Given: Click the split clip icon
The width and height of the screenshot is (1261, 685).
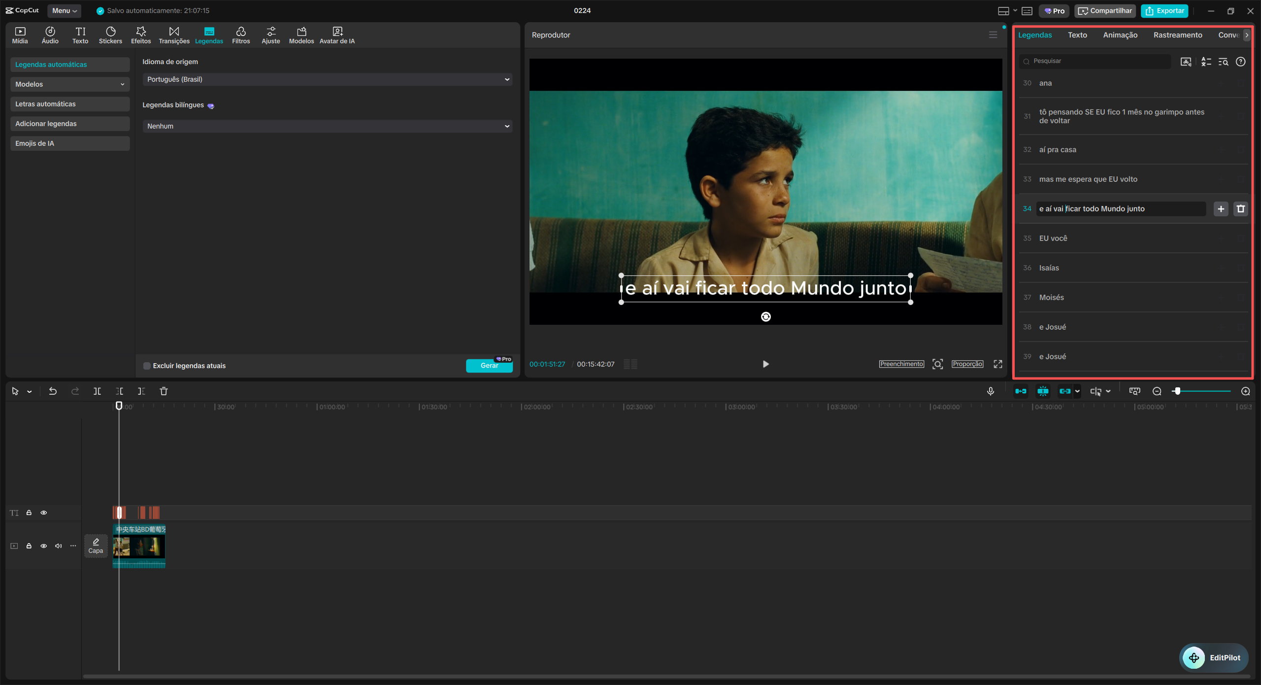Looking at the screenshot, I should (97, 391).
